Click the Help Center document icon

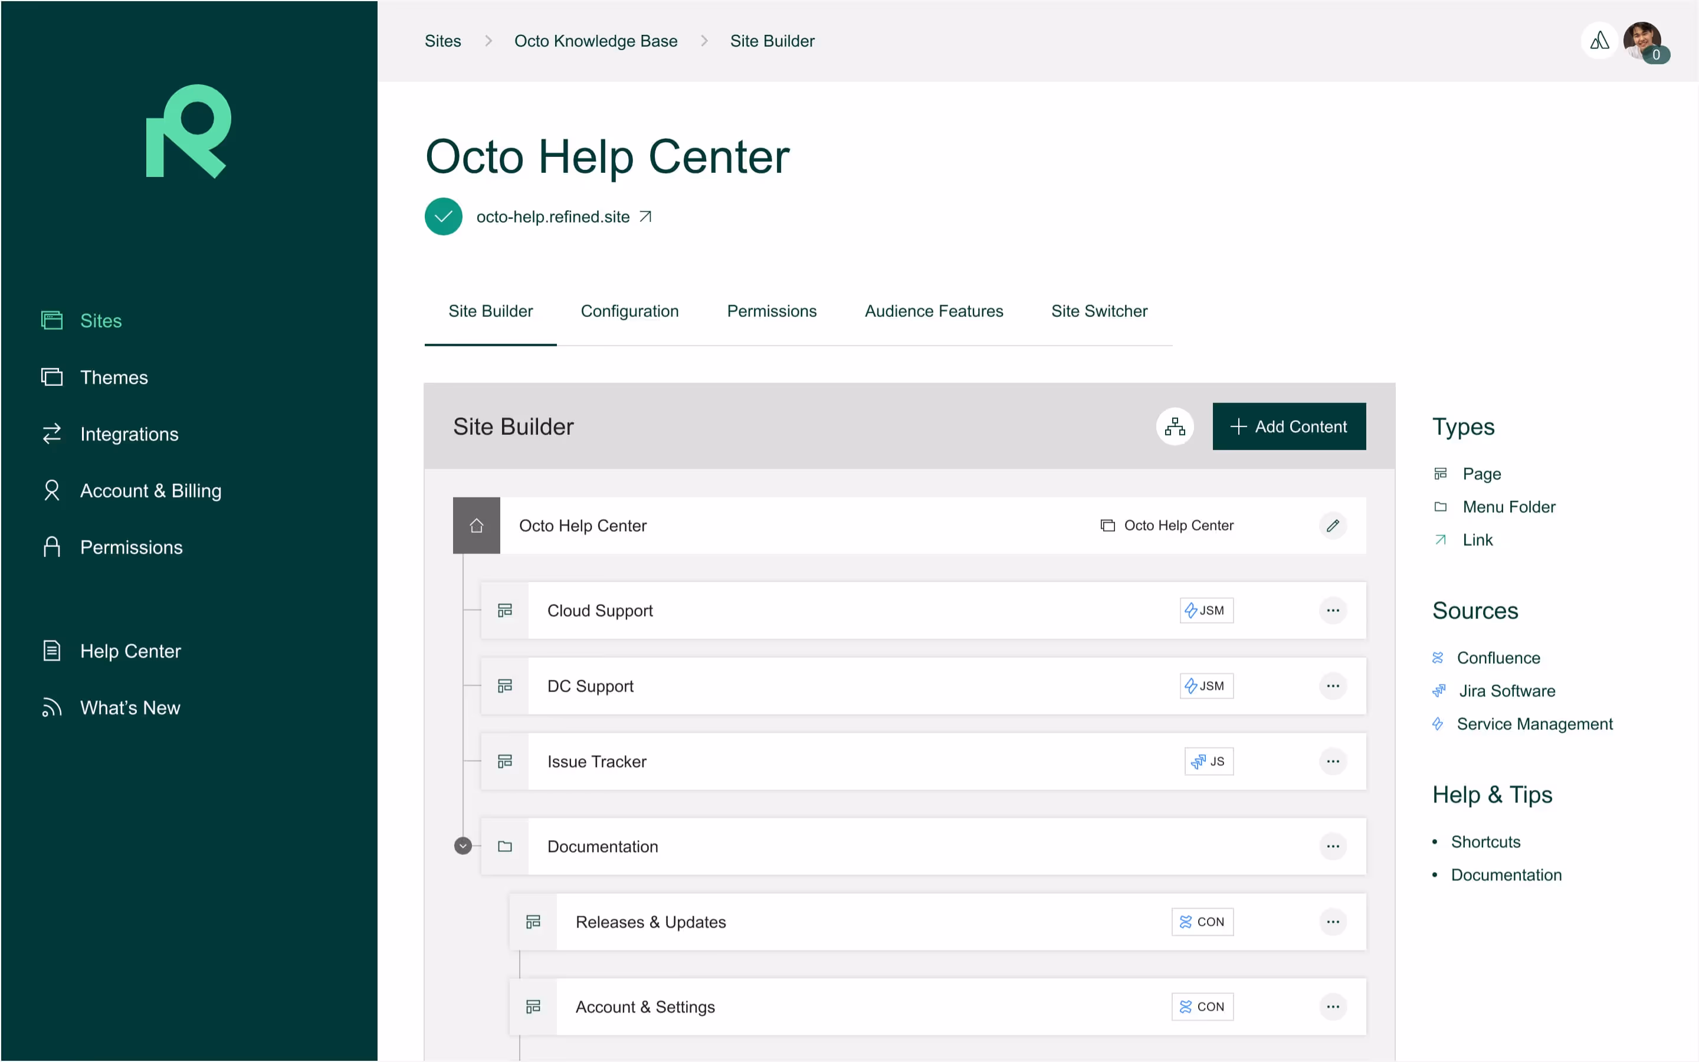click(x=52, y=650)
